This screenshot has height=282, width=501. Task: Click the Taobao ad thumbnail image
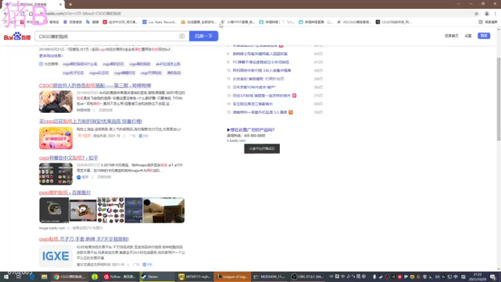pos(56,138)
